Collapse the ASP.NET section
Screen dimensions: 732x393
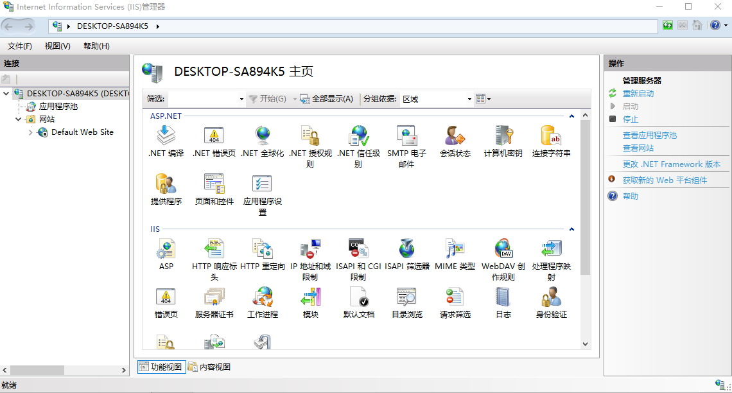[571, 116]
